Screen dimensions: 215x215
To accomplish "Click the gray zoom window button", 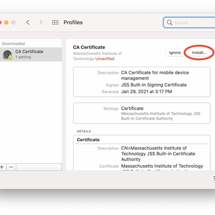I will click(13, 22).
